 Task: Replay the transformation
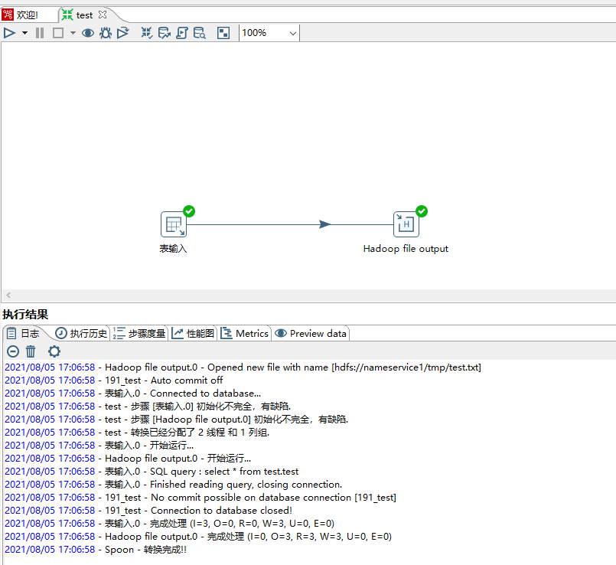click(122, 33)
